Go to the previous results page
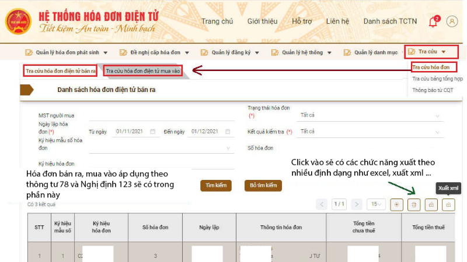The image size is (467, 262). click(x=322, y=204)
